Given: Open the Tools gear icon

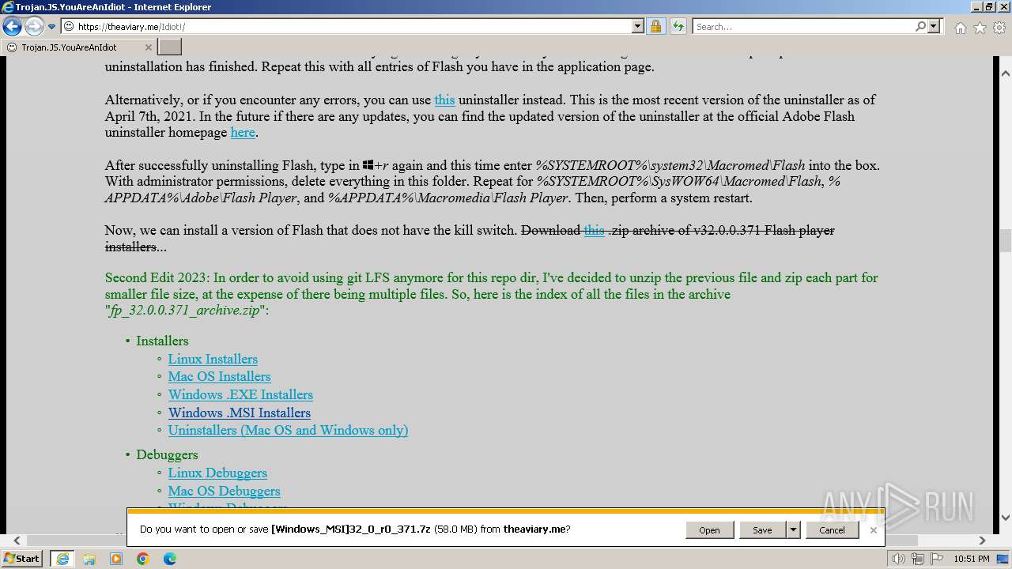Looking at the screenshot, I should [999, 28].
